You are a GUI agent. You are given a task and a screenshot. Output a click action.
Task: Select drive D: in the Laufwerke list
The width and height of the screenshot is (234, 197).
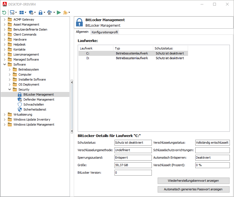point(88,58)
